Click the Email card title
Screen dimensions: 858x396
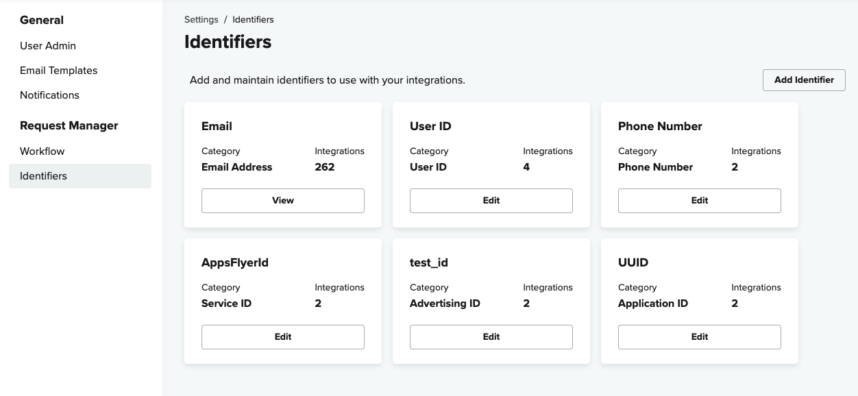(x=217, y=127)
